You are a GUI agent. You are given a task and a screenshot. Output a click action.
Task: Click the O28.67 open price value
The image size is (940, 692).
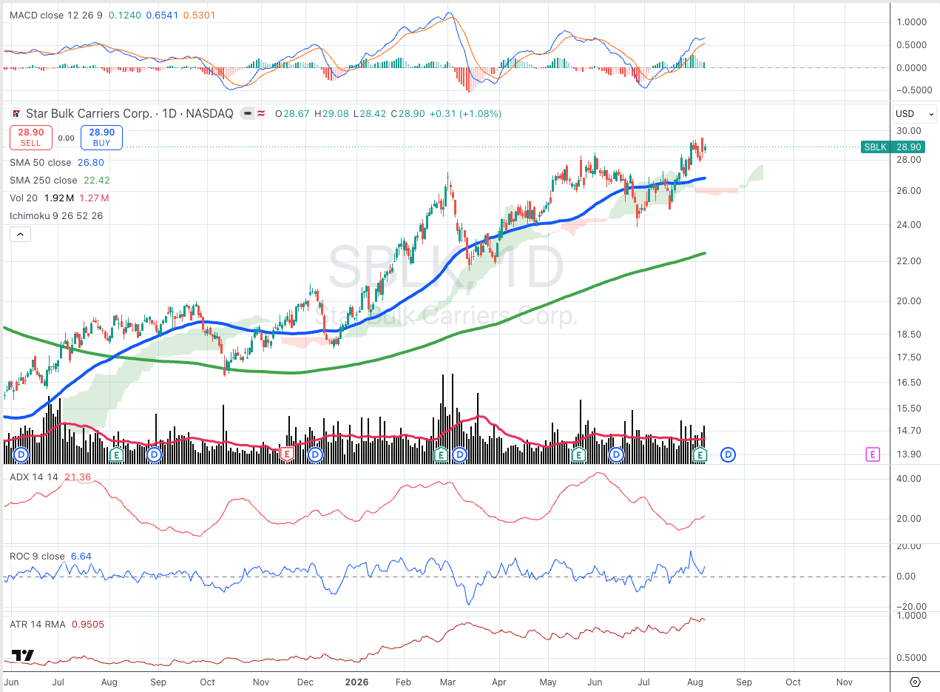pos(292,114)
